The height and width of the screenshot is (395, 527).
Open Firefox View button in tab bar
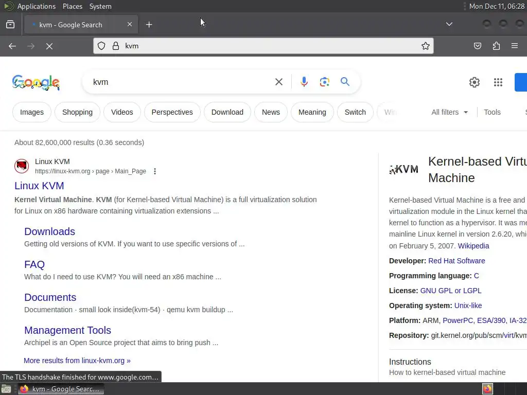point(10,25)
